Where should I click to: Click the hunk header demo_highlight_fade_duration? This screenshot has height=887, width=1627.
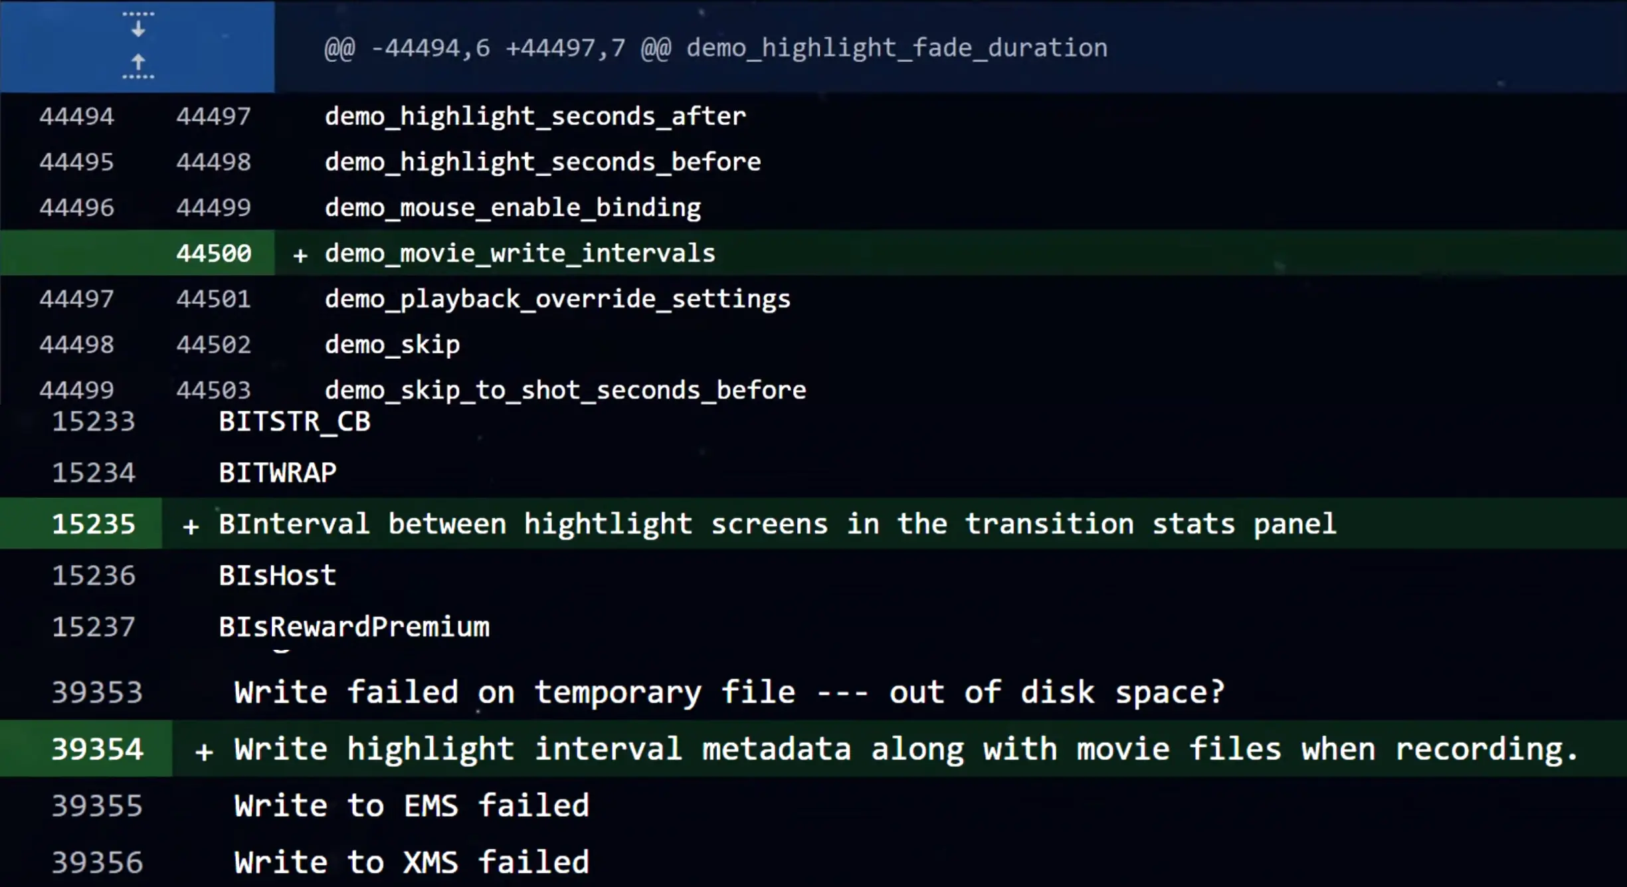[x=716, y=48]
